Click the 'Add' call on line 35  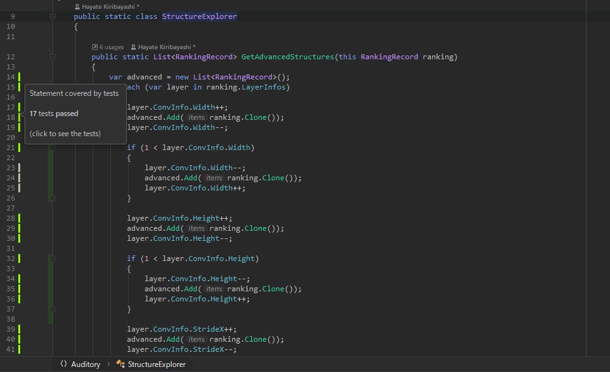191,289
